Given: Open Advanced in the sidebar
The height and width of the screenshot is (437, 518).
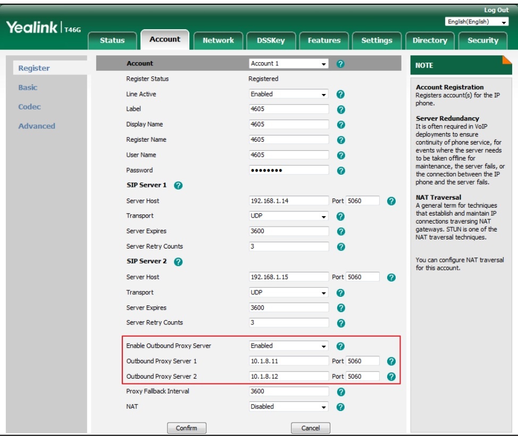Looking at the screenshot, I should click(x=37, y=126).
